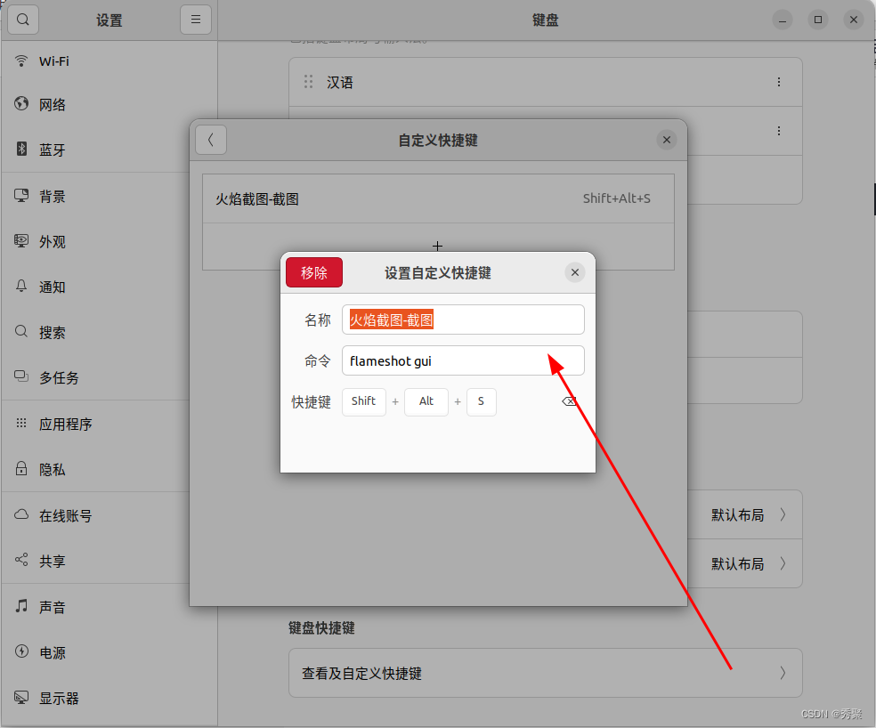Expand the first 默认布局 row chevron
876x728 pixels.
(x=783, y=514)
